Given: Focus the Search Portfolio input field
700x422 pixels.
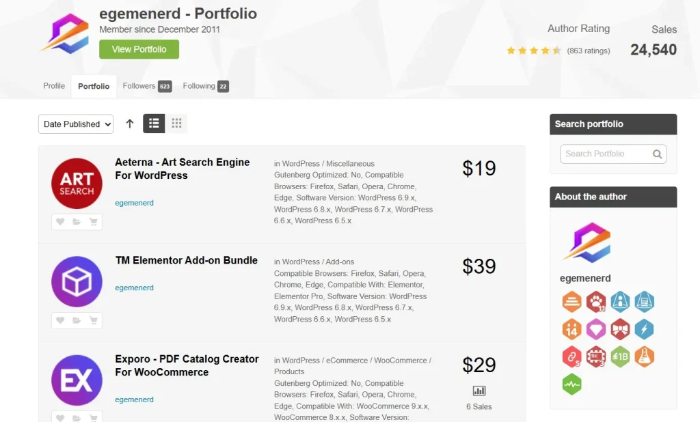Looking at the screenshot, I should (x=613, y=154).
